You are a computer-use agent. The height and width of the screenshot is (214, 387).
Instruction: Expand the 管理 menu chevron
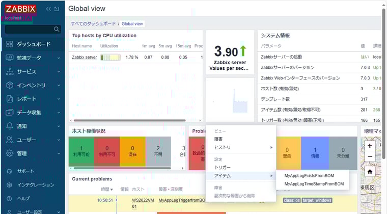tap(59, 153)
